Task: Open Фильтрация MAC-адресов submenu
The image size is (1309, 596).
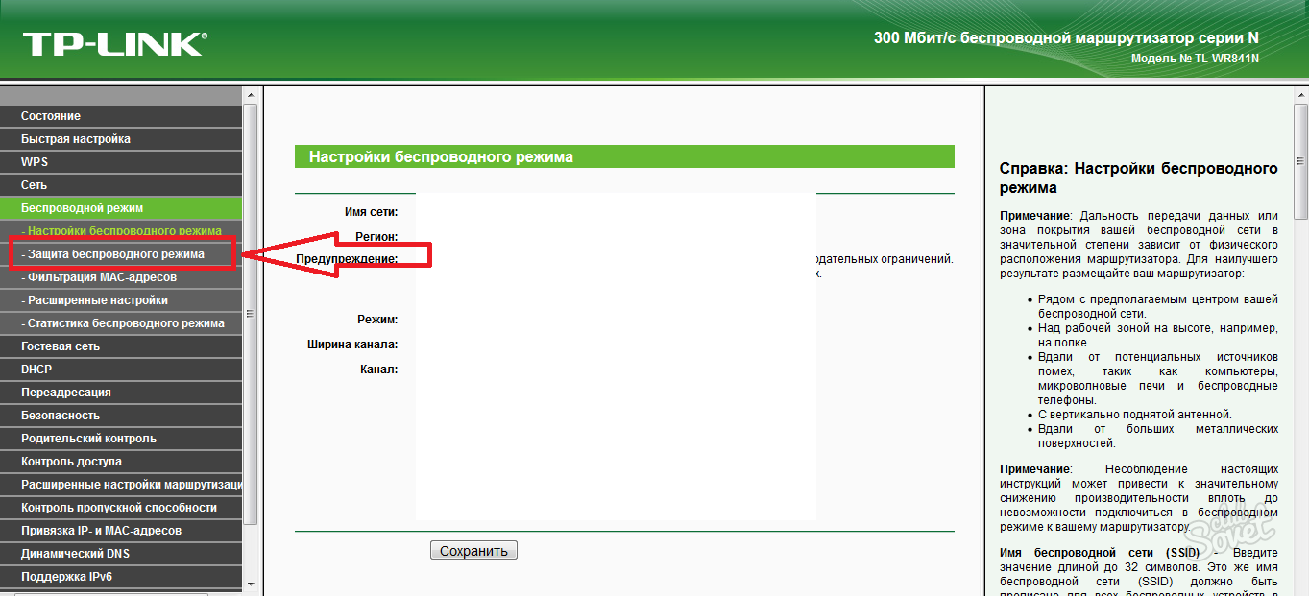Action: [120, 277]
